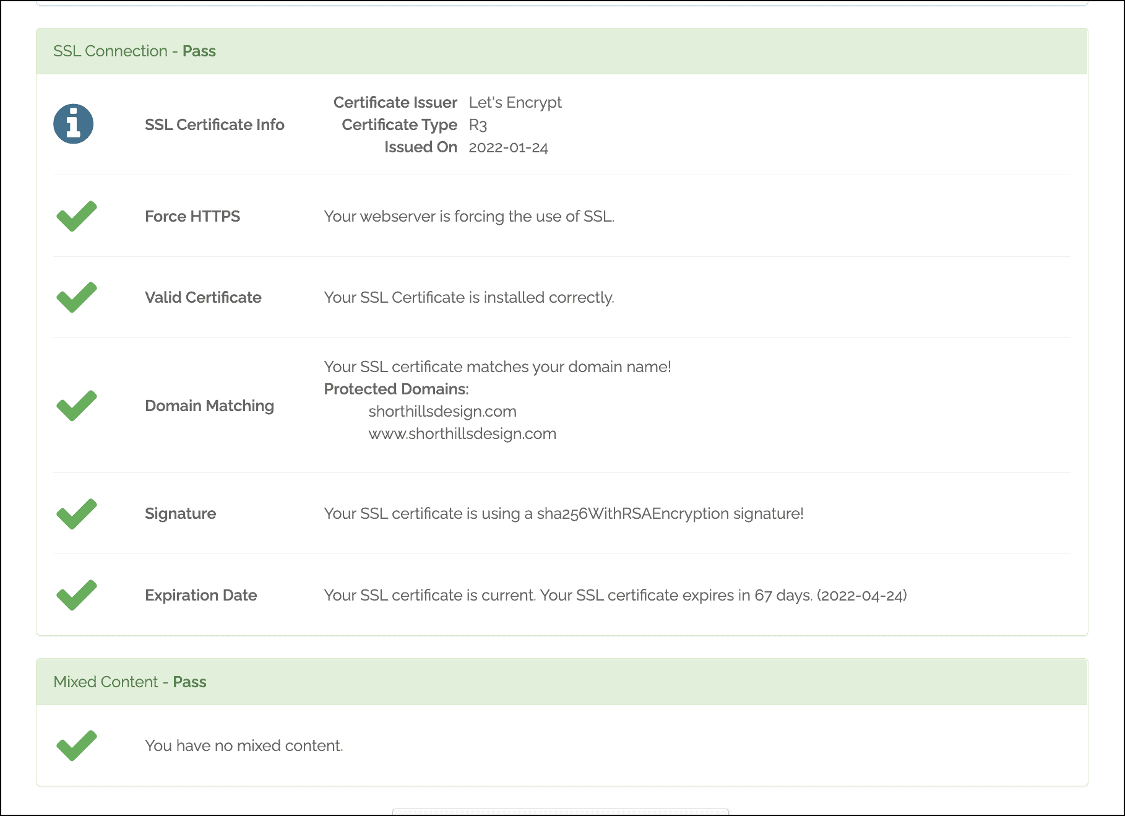
Task: Click the Domain Matching row label
Action: (x=209, y=406)
